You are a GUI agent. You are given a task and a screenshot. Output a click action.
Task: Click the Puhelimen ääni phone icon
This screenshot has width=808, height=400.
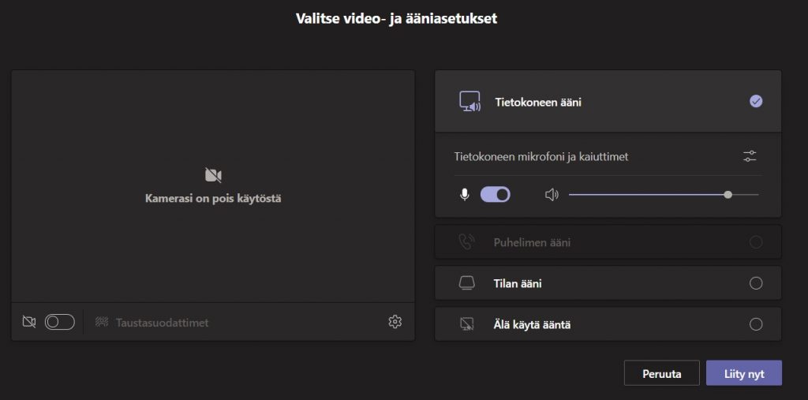(467, 242)
